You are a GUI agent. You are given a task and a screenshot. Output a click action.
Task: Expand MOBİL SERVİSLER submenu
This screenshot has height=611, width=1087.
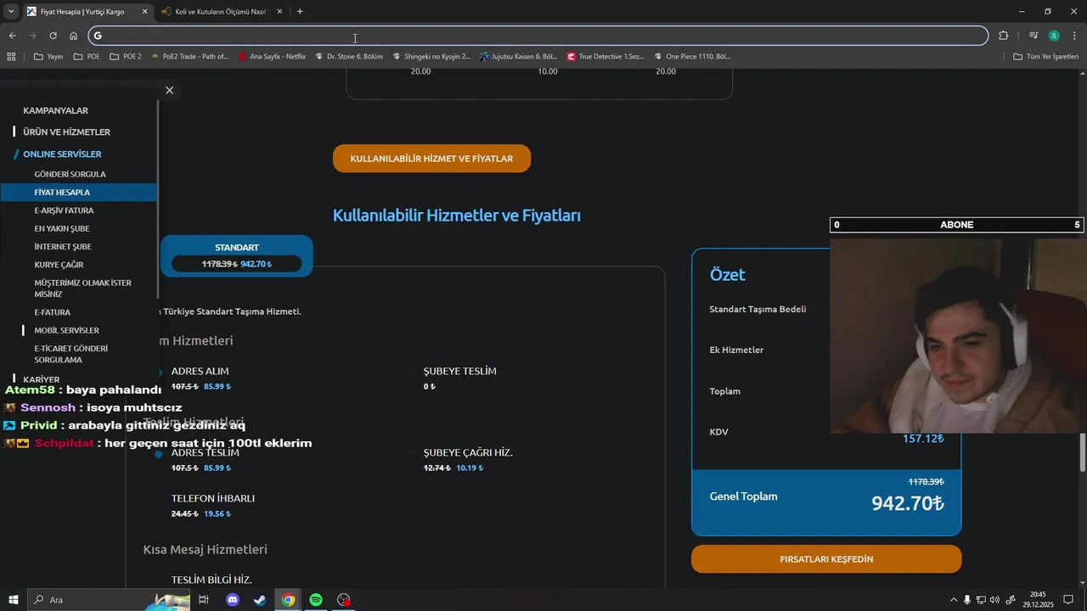click(66, 330)
